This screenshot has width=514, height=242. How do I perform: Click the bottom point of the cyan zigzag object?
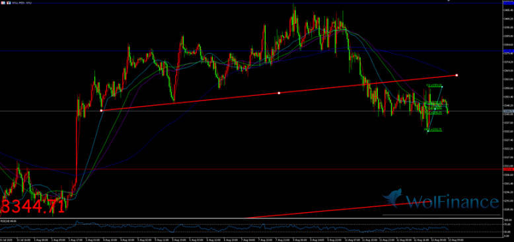pyautogui.click(x=428, y=131)
